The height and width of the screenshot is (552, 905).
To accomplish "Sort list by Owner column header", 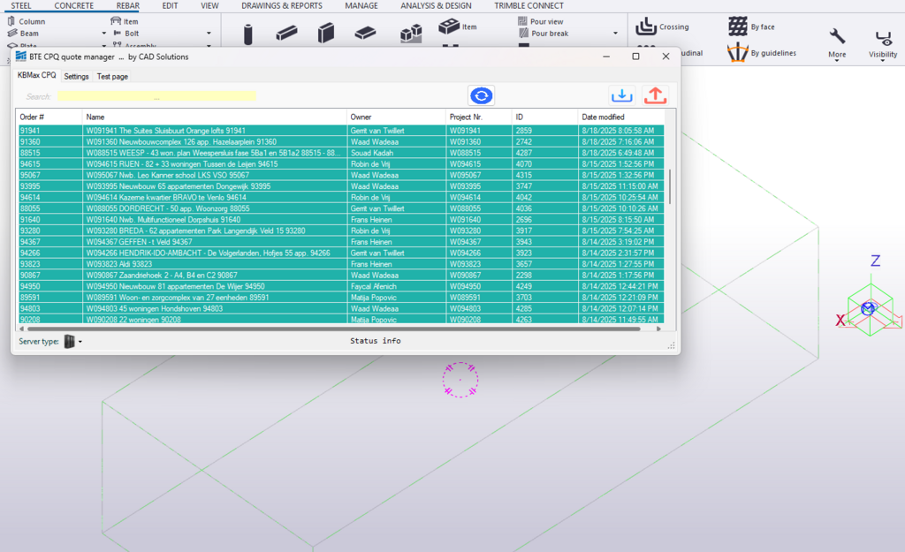I will [361, 117].
